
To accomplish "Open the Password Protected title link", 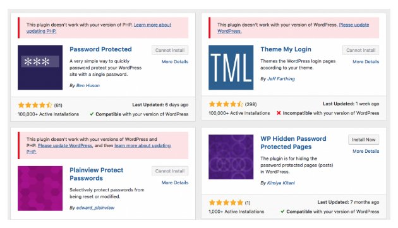I will point(100,49).
